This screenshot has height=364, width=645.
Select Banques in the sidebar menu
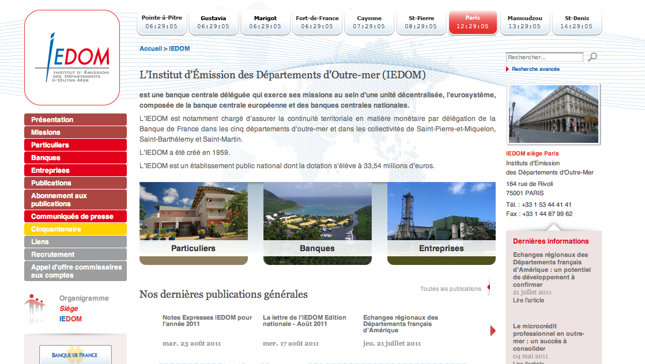[76, 158]
